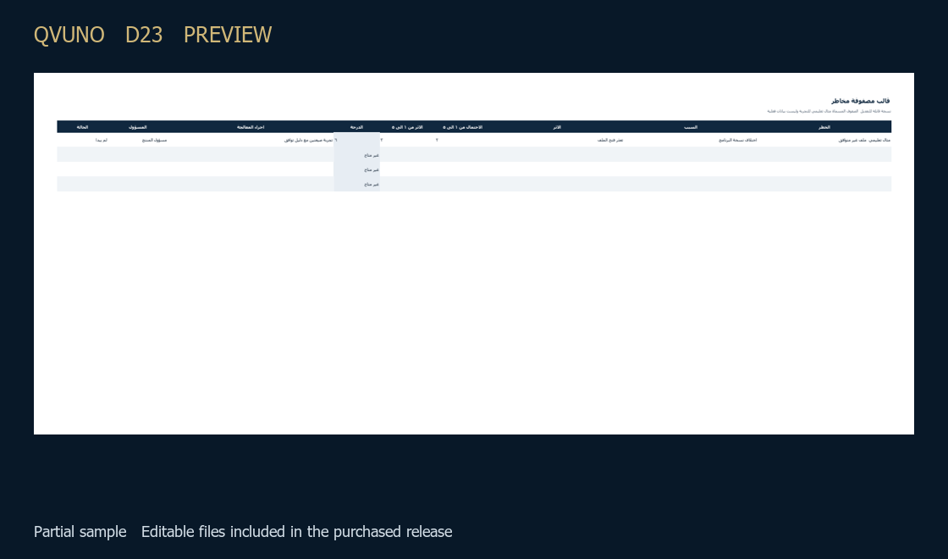
Task: Select the 'الدرجة' column header
Action: point(356,127)
